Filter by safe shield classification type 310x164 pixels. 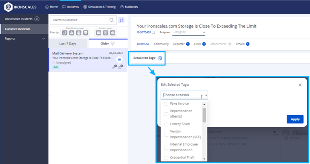coord(86,33)
